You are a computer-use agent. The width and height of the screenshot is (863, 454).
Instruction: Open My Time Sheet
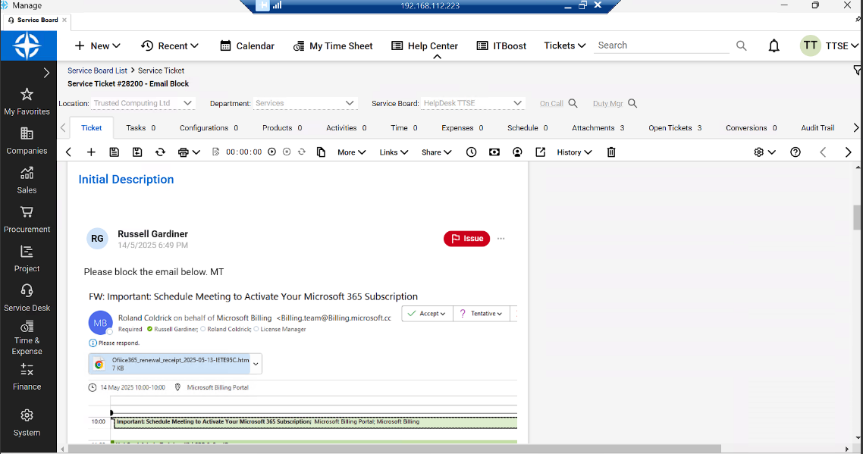point(333,45)
